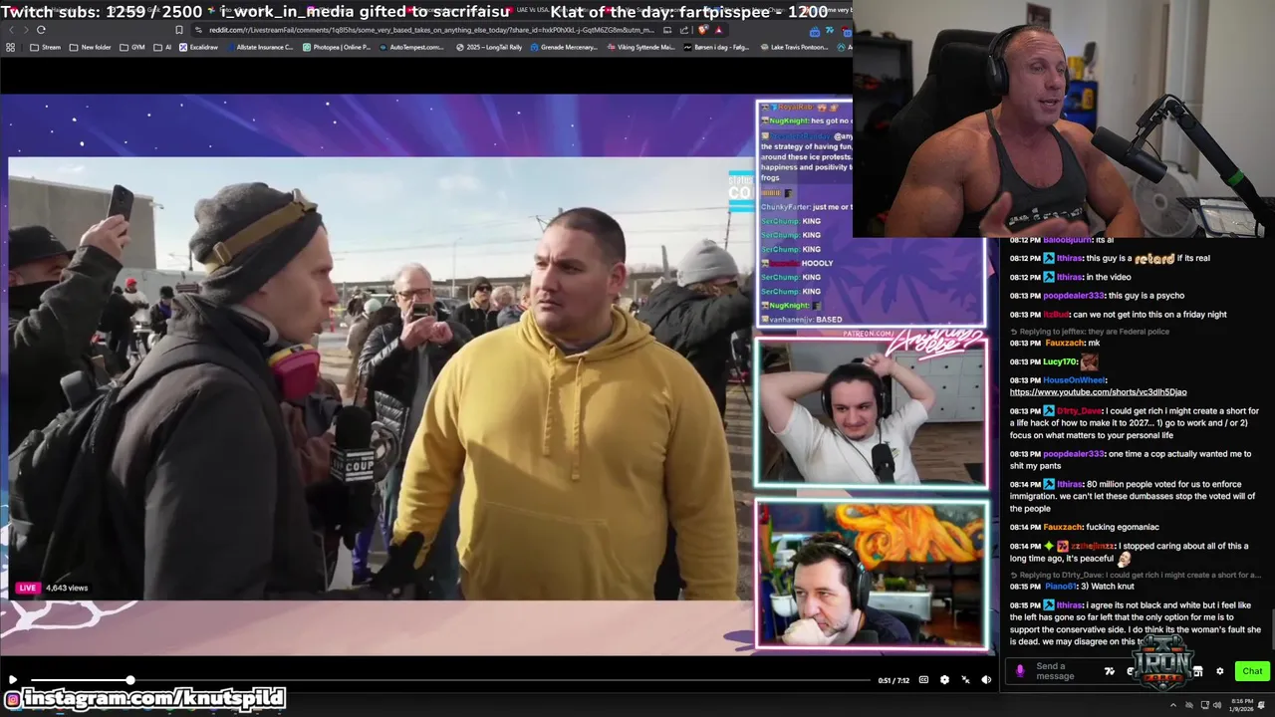
Task: Open the Børsen i dag bookmark
Action: (x=717, y=47)
